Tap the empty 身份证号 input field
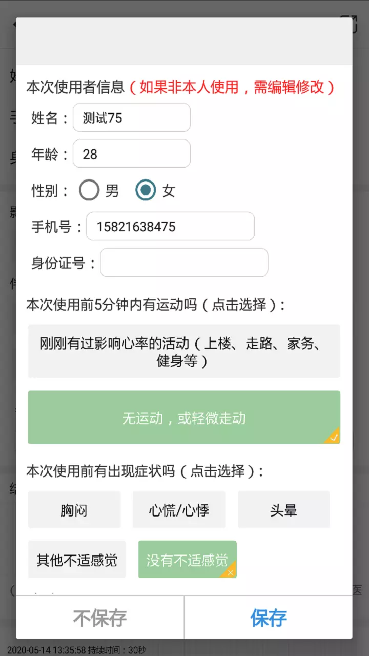This screenshot has width=369, height=656. pos(184,262)
